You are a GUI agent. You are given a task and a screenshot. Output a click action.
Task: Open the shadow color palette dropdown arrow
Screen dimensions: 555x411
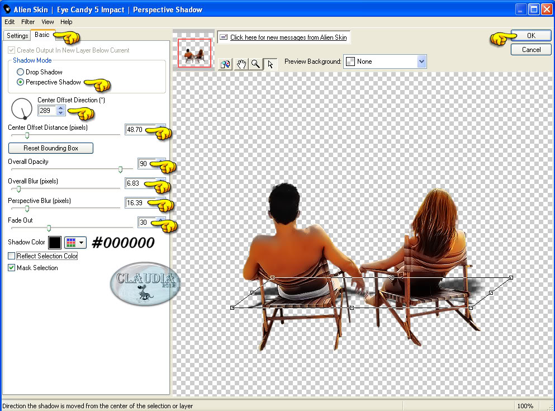click(82, 243)
